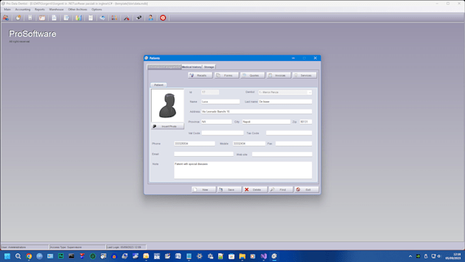Click the blue user toolbar icon

coord(150,18)
